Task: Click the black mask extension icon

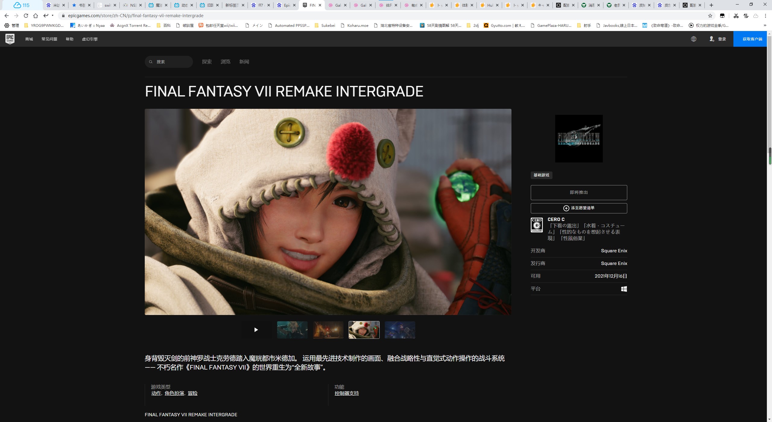Action: (x=722, y=16)
